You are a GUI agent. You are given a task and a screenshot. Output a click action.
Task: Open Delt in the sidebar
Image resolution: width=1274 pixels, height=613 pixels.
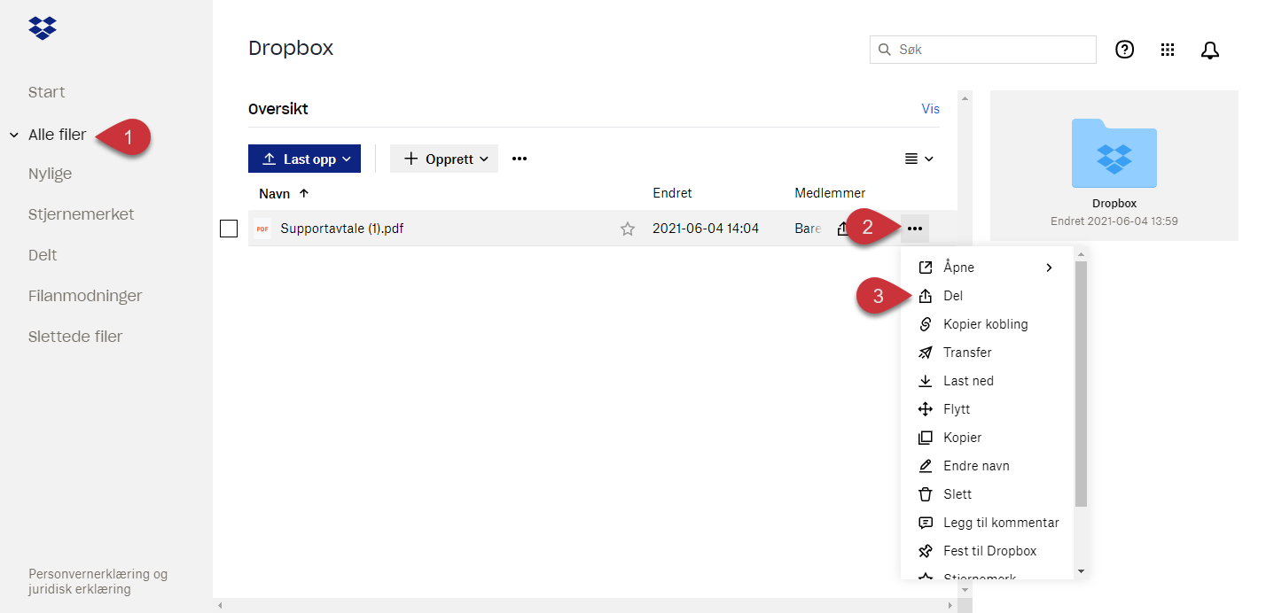(x=43, y=255)
